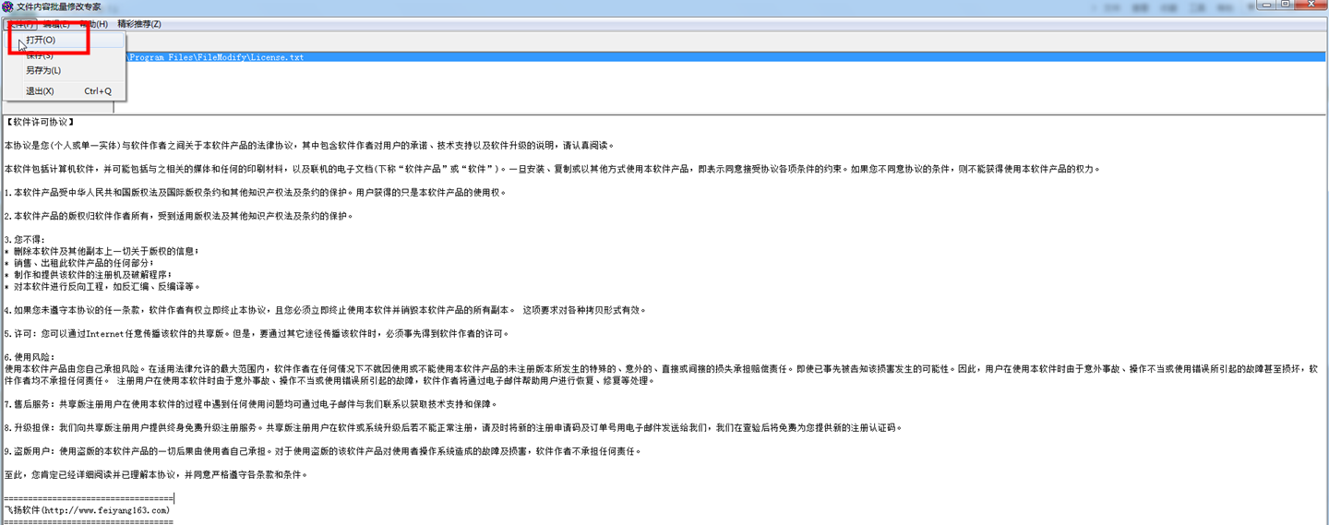Screen dimensions: 1329x525
Task: Click the empty area below the file list
Action: point(646,88)
